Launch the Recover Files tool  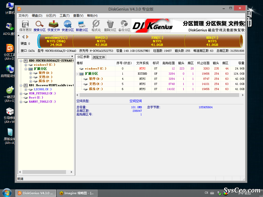tap(54, 26)
